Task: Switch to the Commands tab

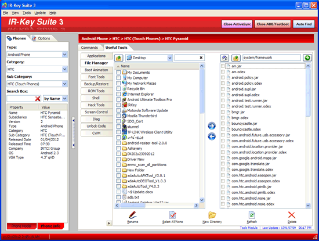Action: click(x=89, y=48)
